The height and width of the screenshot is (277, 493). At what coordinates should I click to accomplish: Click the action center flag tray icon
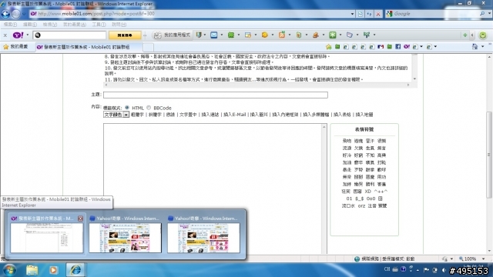point(426,270)
